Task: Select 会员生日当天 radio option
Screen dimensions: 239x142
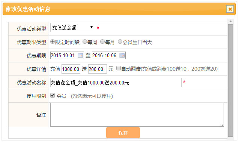Action: click(x=120, y=41)
